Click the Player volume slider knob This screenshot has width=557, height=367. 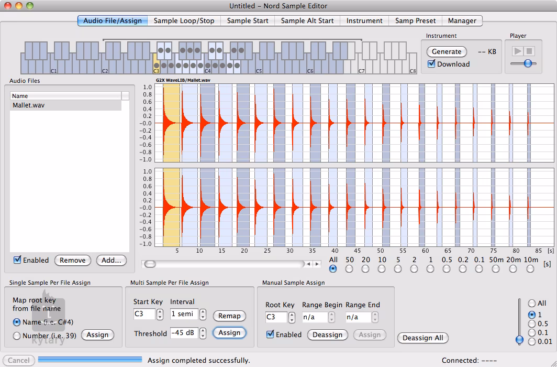[x=528, y=63]
